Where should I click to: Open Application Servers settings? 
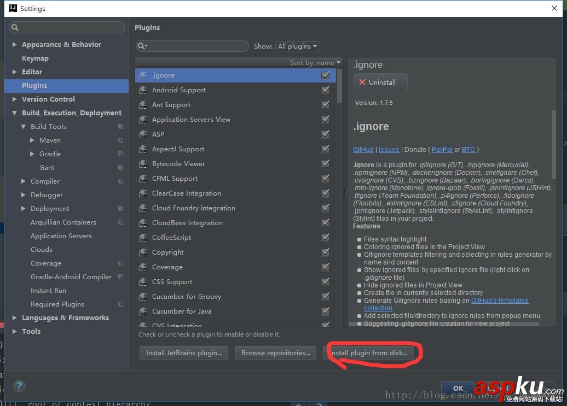[x=61, y=236]
